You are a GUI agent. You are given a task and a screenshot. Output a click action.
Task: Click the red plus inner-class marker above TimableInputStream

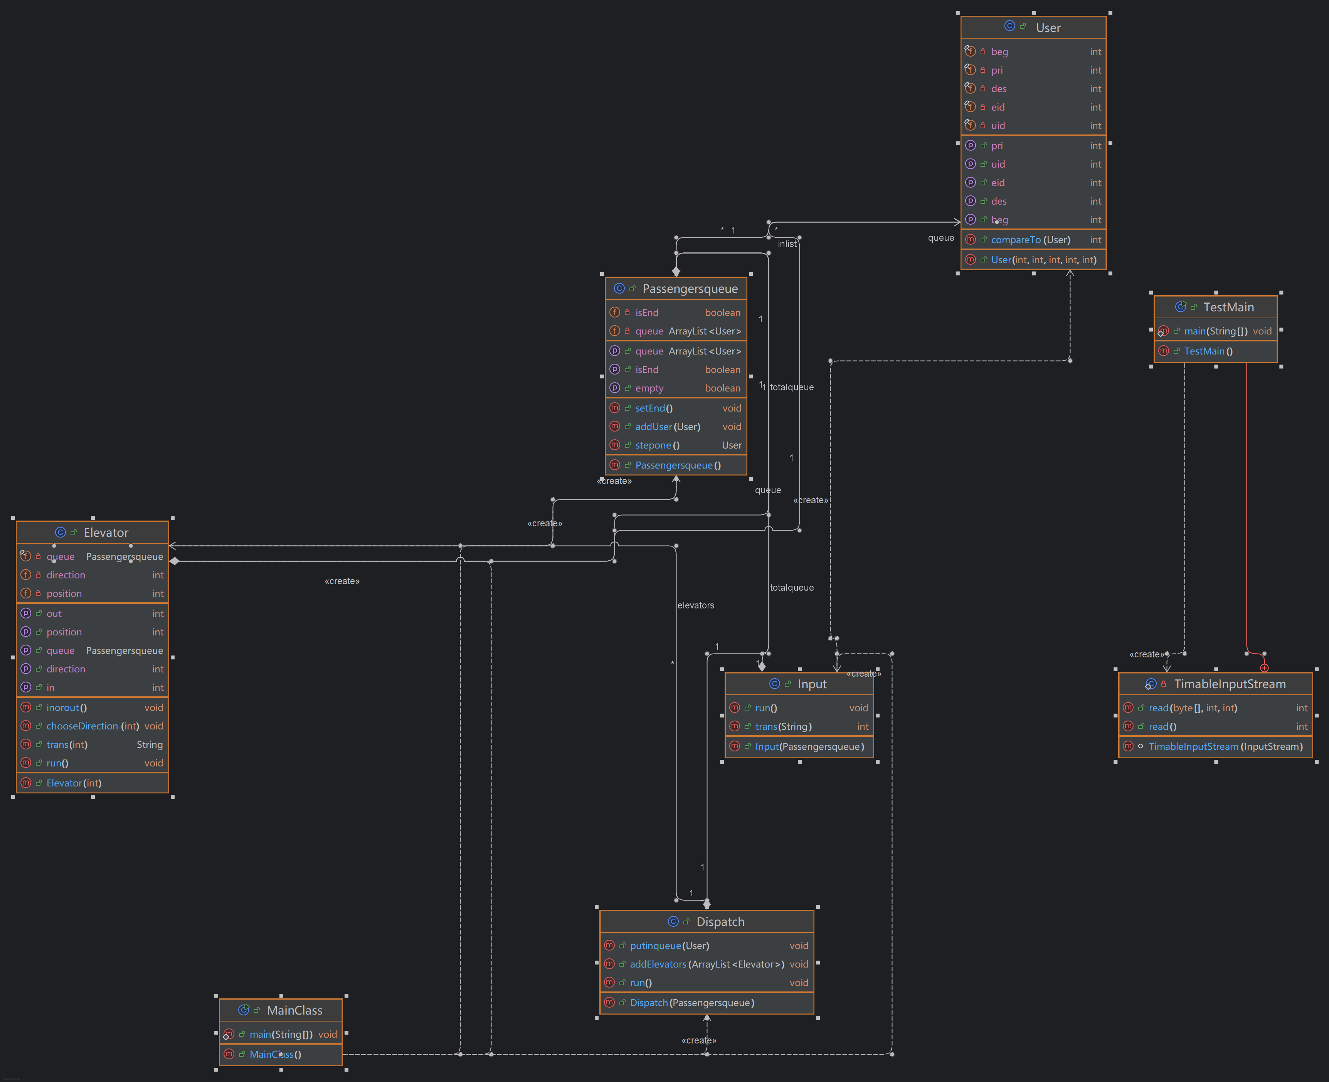(x=1264, y=667)
